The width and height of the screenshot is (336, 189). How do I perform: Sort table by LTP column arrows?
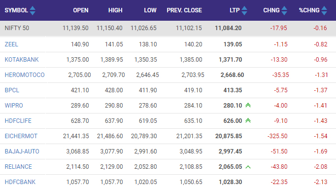pyautogui.click(x=244, y=10)
